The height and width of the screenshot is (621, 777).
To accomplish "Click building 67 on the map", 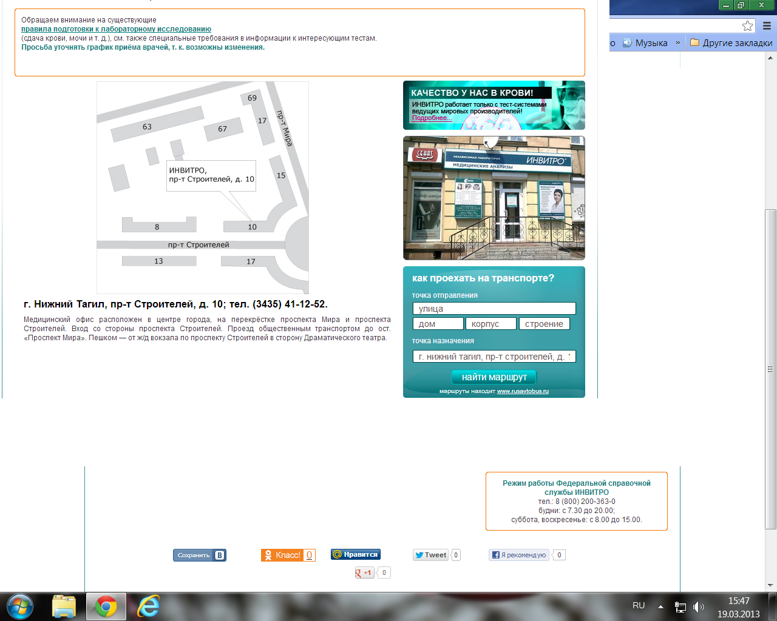I will 223,129.
